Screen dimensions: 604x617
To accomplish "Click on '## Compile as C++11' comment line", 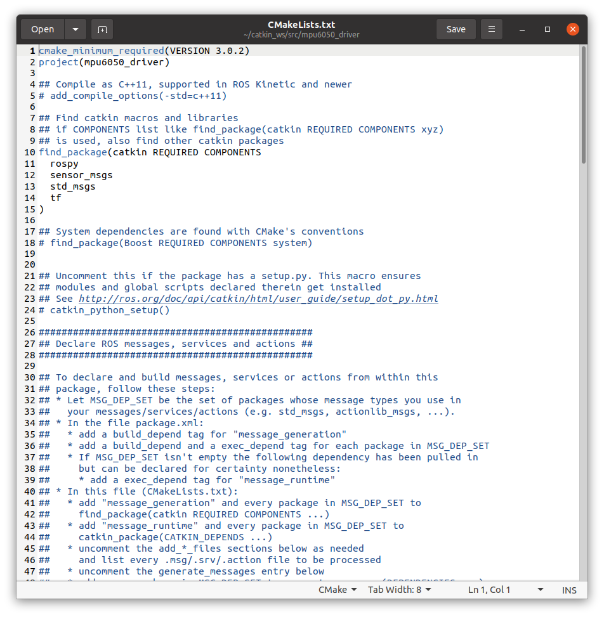I will point(195,84).
